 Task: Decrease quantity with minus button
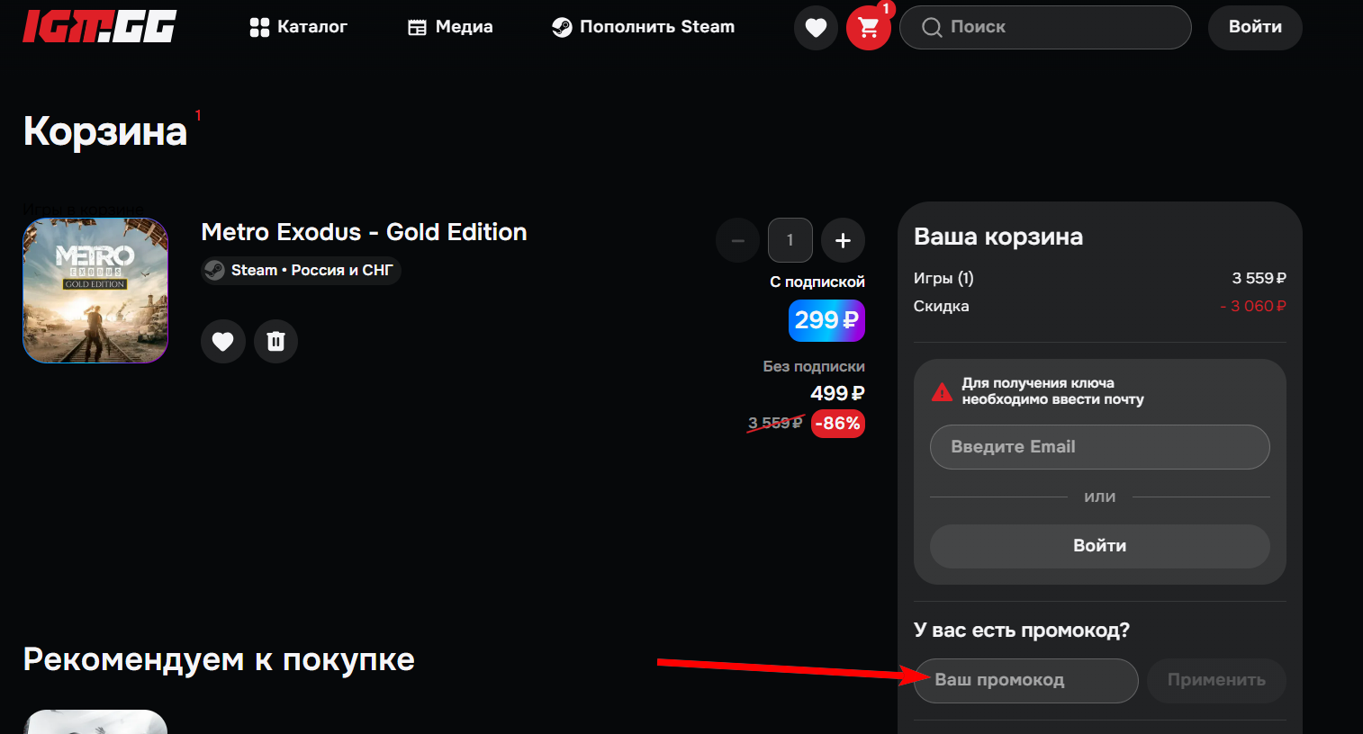pyautogui.click(x=737, y=241)
